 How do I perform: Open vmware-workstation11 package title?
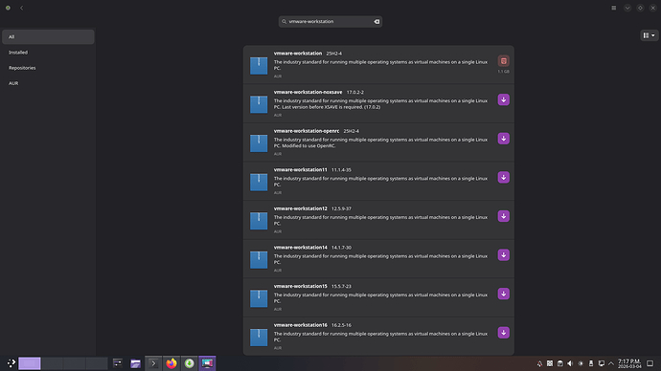300,169
